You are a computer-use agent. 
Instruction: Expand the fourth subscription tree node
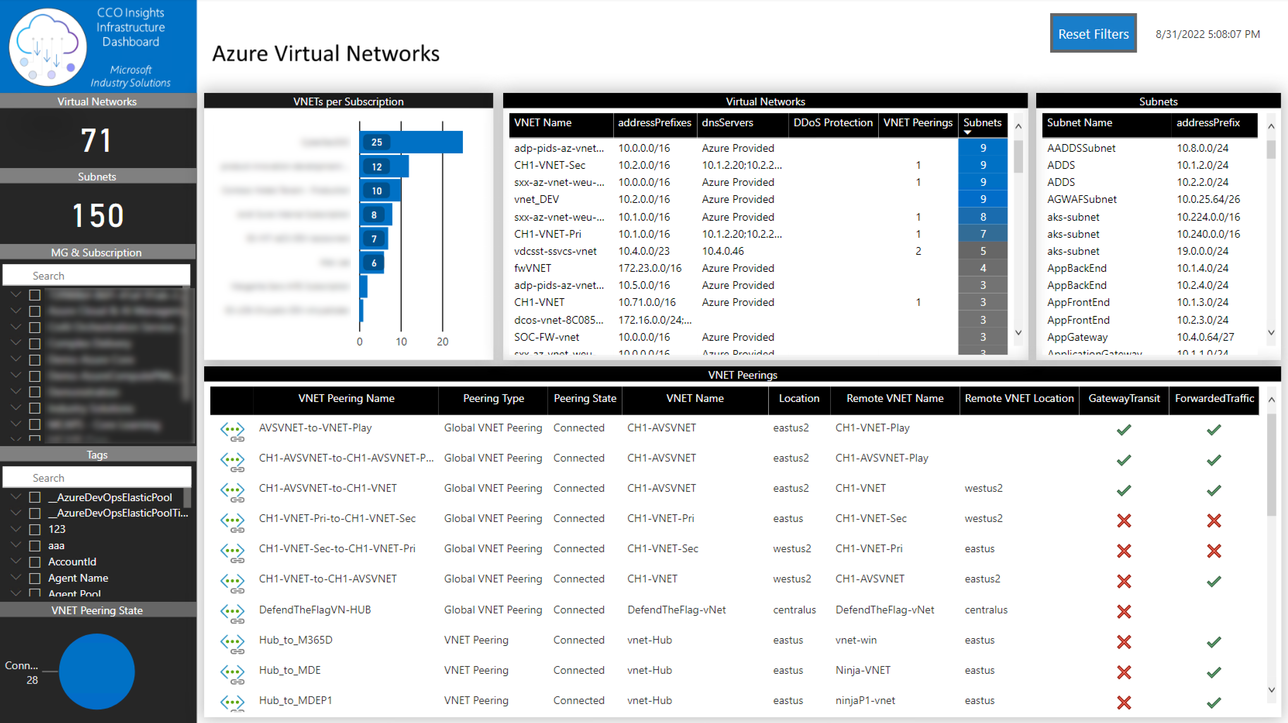16,342
